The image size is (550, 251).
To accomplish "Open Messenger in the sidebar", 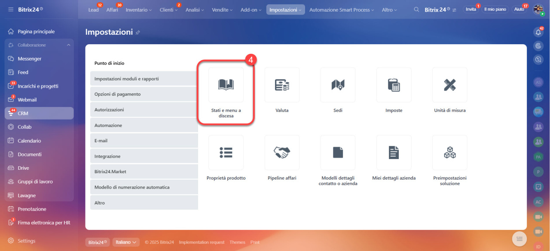I will (39, 59).
